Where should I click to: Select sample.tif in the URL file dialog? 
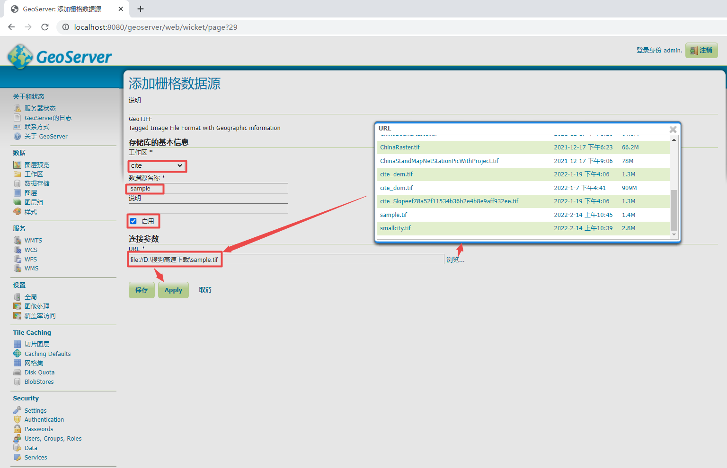coord(393,215)
